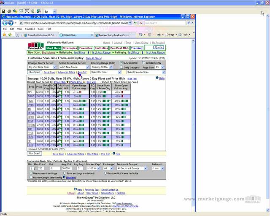Uncheck the O.R. Volume checkbox
The image size is (270, 216).
pyautogui.click(x=121, y=63)
